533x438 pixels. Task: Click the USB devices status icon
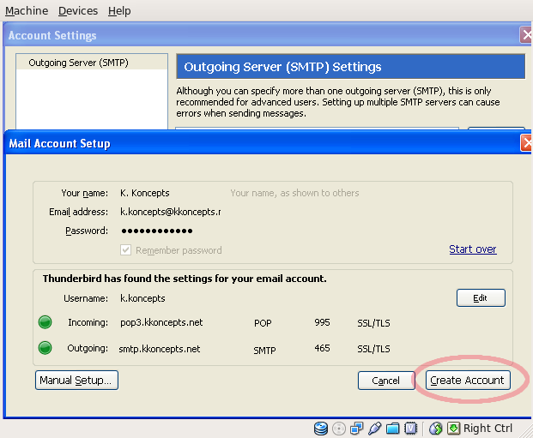[374, 429]
